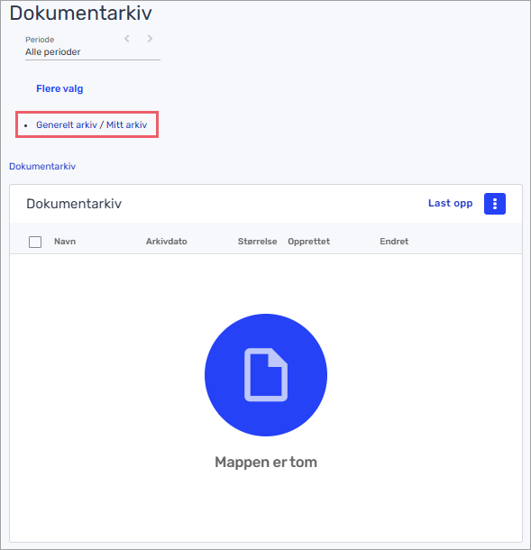The image size is (531, 550).
Task: Click the Dokumentarkiv panel heading
Action: 74,204
